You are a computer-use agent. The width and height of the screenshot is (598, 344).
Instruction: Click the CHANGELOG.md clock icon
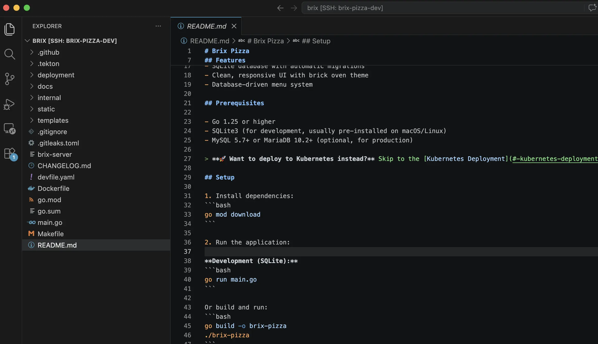[31, 166]
